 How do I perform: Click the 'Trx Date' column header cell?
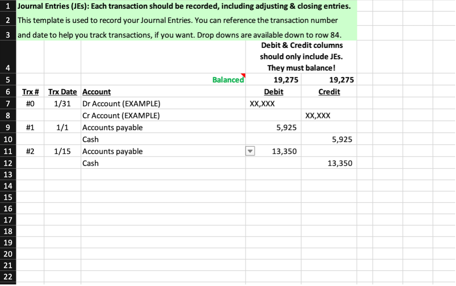coord(62,91)
